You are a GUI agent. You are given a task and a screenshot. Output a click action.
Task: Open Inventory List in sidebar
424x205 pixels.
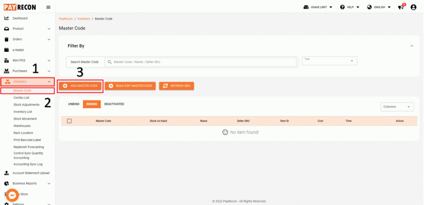(x=23, y=112)
